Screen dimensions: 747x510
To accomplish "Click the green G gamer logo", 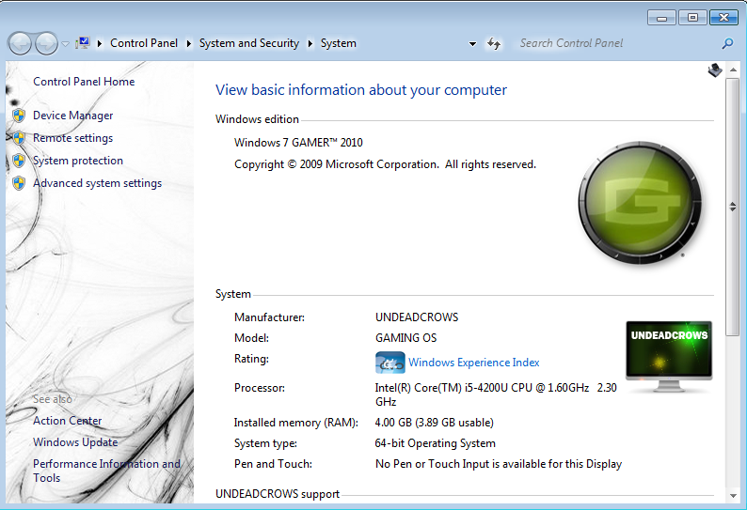I will 640,203.
